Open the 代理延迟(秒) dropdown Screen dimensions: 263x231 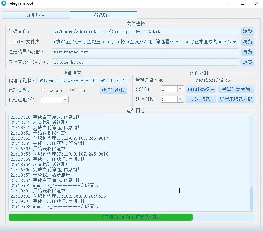[x=65, y=100]
